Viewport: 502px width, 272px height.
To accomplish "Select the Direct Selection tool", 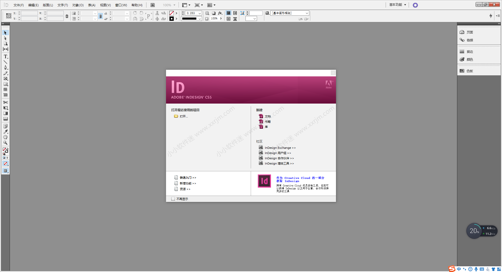I will [x=5, y=38].
